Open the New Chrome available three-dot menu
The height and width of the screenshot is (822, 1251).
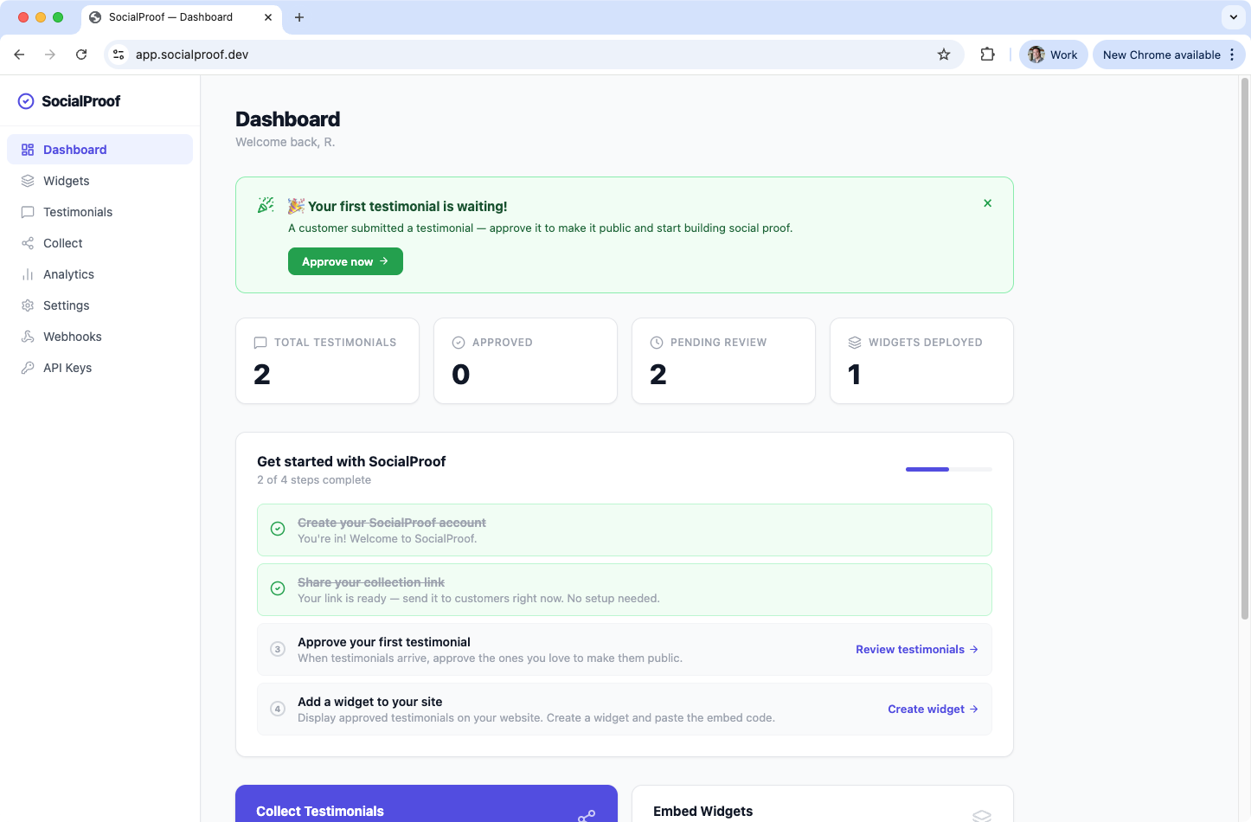click(x=1232, y=54)
